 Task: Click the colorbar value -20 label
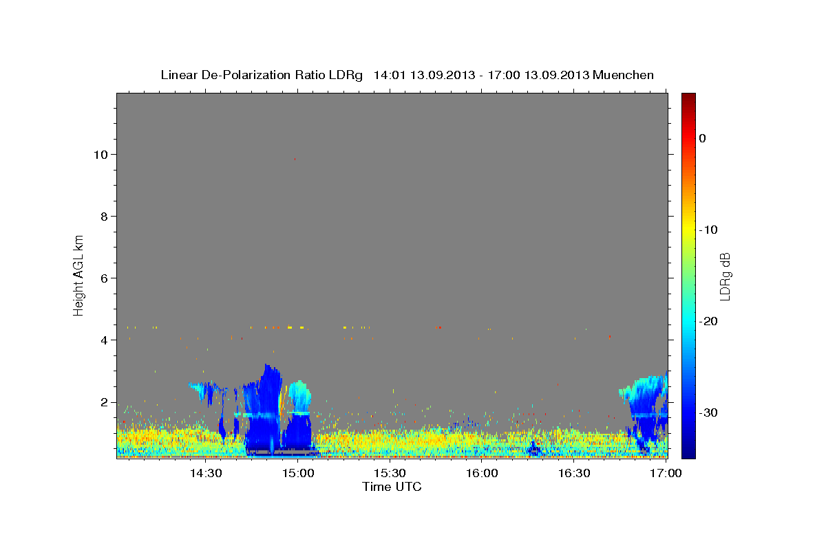[709, 321]
